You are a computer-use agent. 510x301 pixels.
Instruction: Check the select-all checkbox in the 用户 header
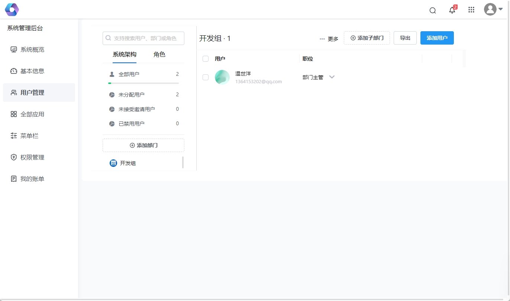[x=205, y=58]
